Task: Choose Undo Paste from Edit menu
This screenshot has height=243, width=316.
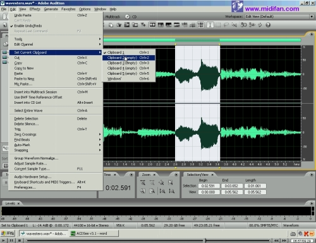Action: coord(56,15)
